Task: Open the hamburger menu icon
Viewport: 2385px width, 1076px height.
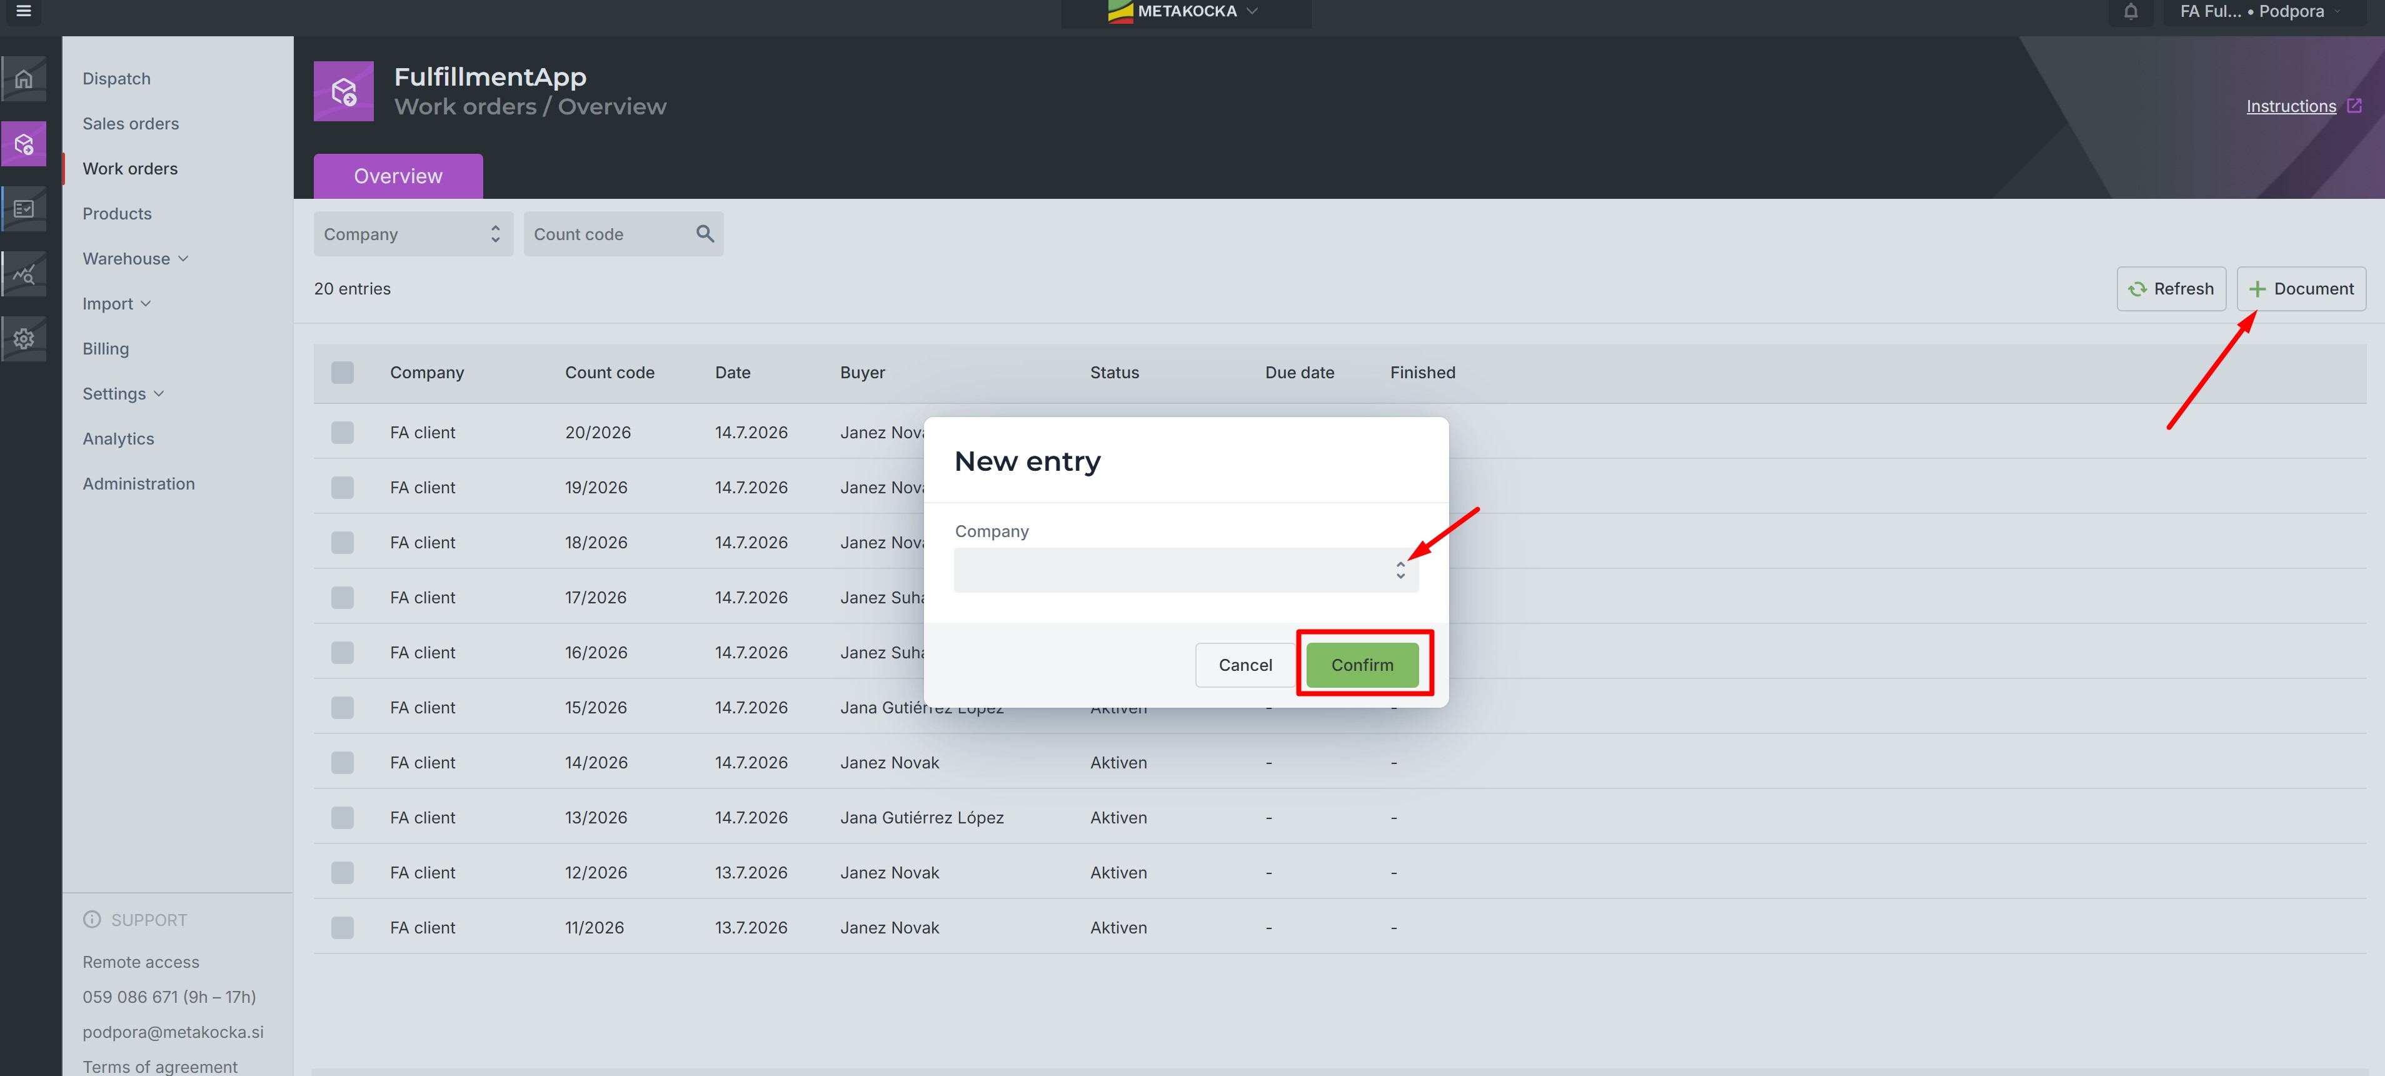Action: [x=24, y=11]
